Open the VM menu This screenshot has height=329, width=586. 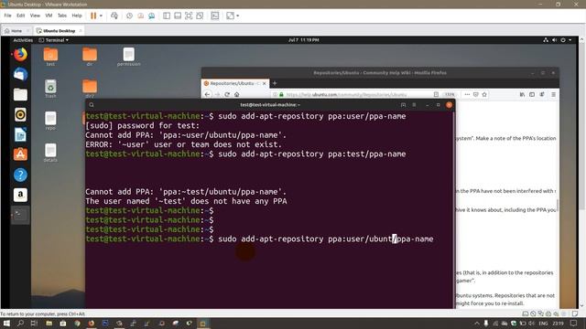point(49,16)
